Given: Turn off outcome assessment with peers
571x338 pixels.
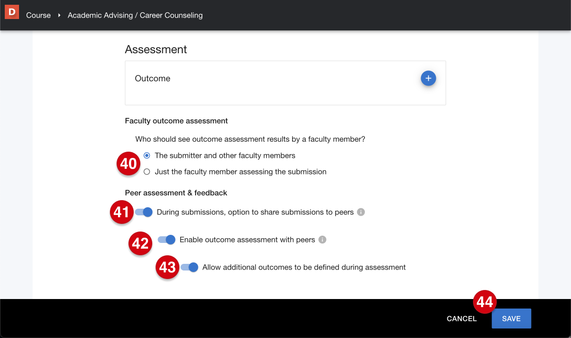Looking at the screenshot, I should pyautogui.click(x=166, y=240).
